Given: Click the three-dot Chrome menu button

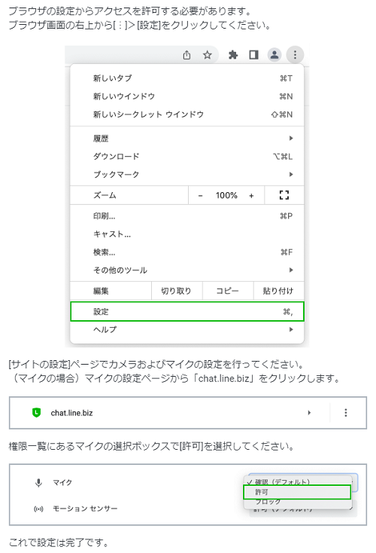Looking at the screenshot, I should point(295,55).
